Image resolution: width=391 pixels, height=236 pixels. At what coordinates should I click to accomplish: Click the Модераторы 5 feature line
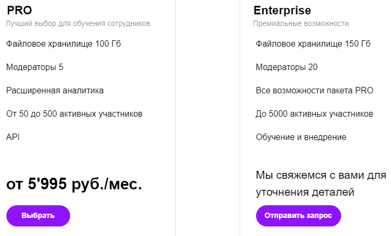pyautogui.click(x=35, y=67)
